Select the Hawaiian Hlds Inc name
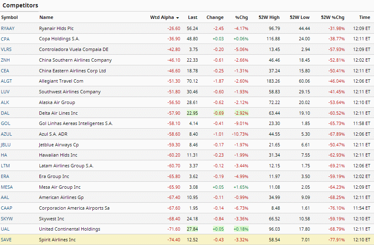374x245 pixels. (x=58, y=155)
